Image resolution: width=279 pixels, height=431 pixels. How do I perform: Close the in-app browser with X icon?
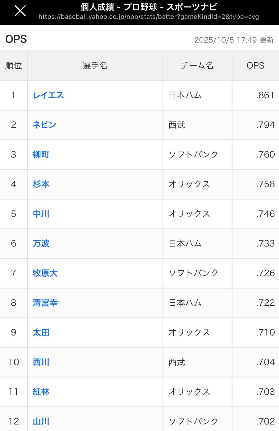coord(20,11)
